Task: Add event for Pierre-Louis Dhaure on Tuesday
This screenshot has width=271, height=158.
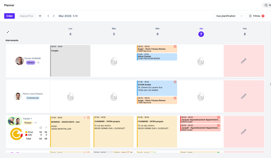Action: (x=114, y=97)
